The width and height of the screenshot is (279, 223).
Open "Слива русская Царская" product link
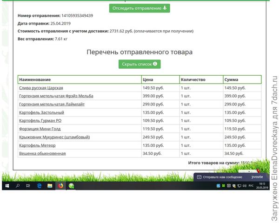41,88
